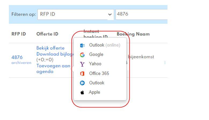Click the round blue Outlook icon

click(x=82, y=83)
